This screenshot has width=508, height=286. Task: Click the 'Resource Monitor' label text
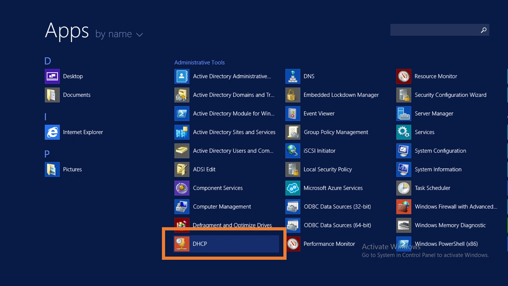(x=436, y=76)
